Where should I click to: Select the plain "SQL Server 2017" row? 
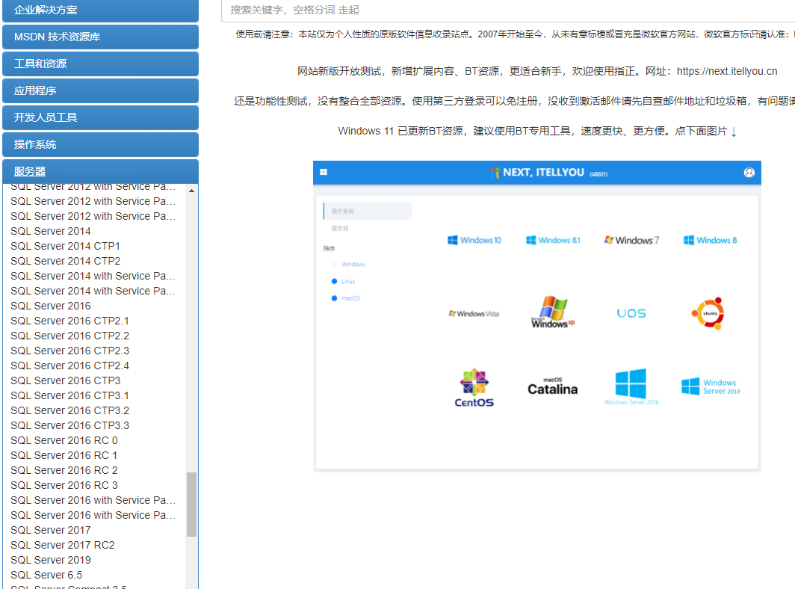(51, 530)
